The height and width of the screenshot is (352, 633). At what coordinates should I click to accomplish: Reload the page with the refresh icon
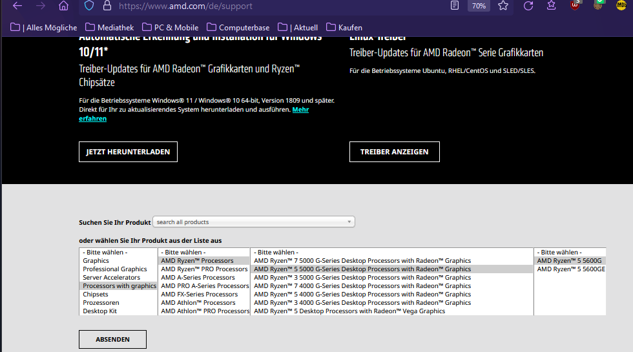coord(528,6)
